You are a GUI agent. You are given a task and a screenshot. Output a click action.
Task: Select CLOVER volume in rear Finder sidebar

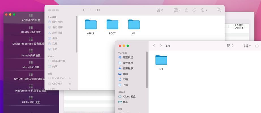[57, 84]
